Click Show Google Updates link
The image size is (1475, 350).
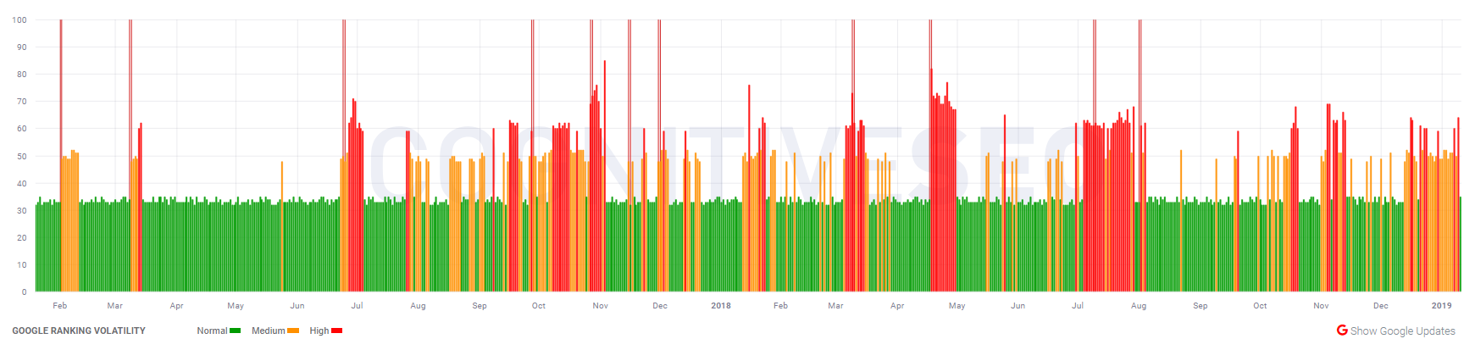tap(1402, 331)
